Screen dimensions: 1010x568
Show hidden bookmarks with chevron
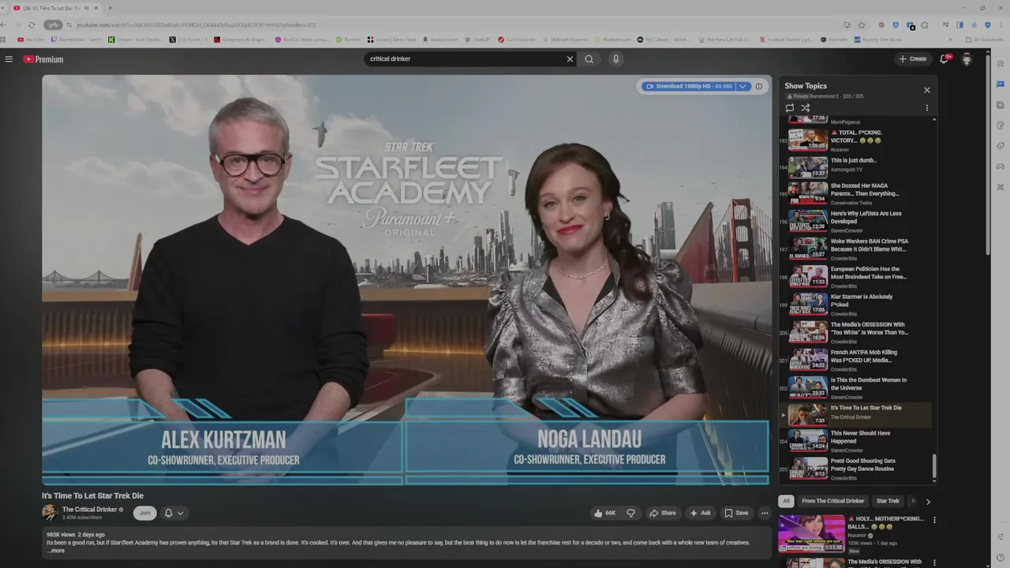tap(950, 39)
